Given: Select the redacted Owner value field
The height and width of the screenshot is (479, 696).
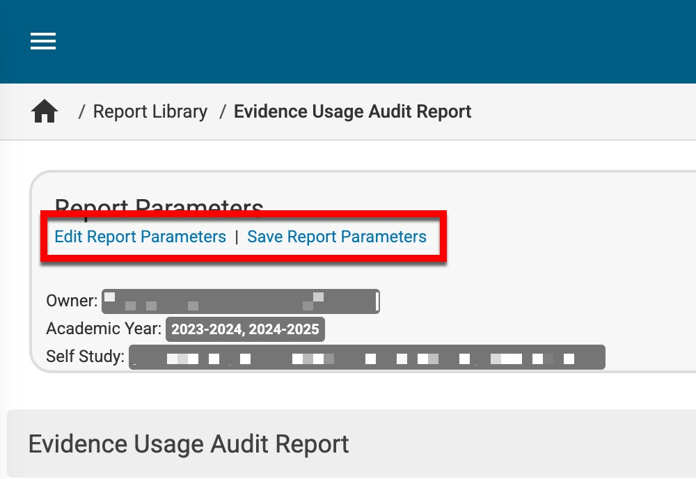Looking at the screenshot, I should pyautogui.click(x=241, y=301).
